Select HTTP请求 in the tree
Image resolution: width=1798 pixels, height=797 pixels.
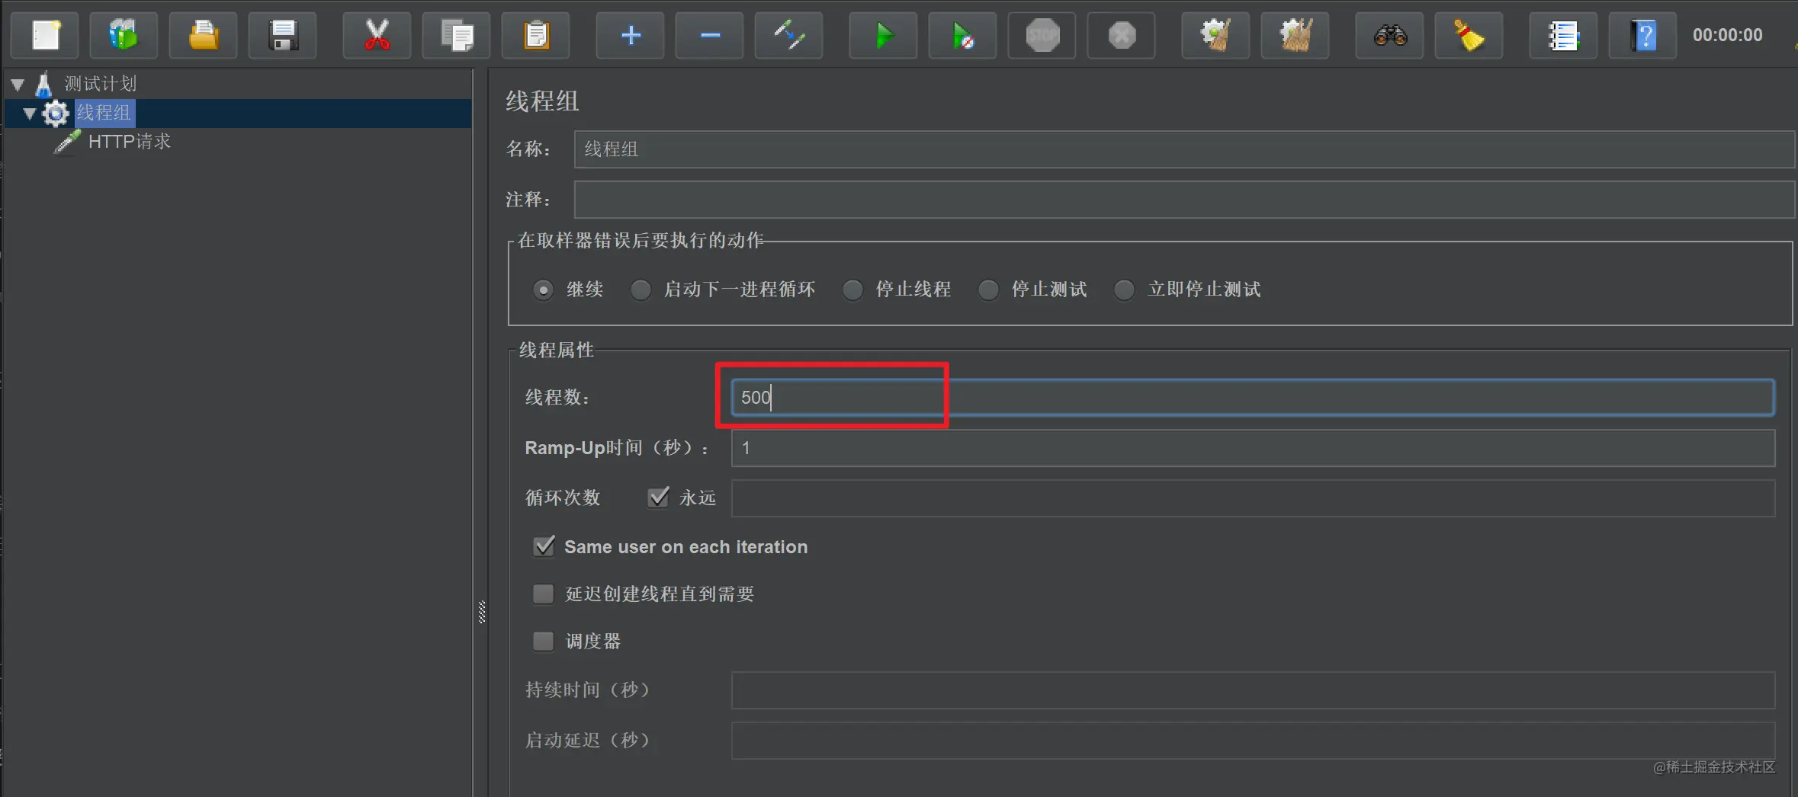click(x=130, y=142)
